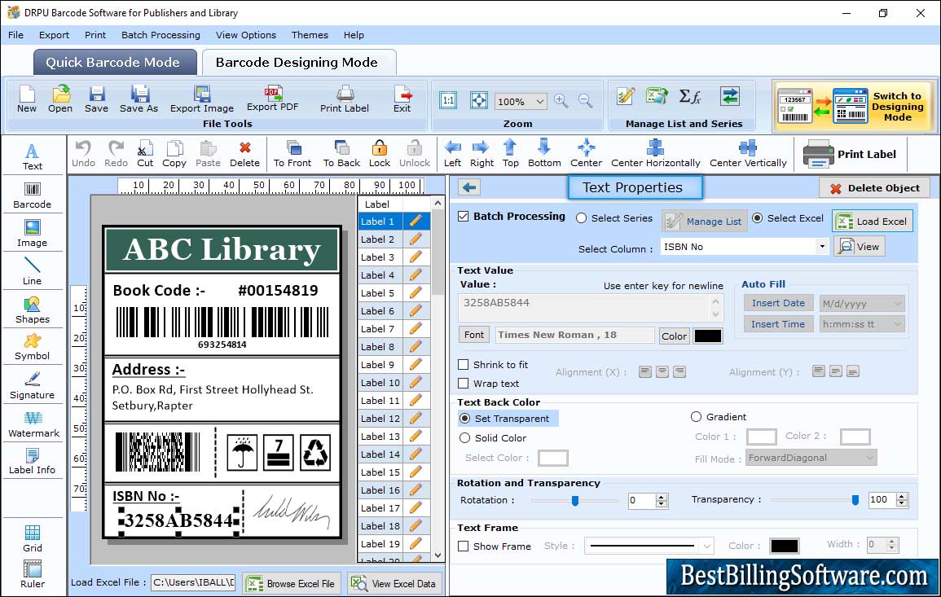Toggle the Ruler display
The width and height of the screenshot is (941, 597).
point(33,575)
